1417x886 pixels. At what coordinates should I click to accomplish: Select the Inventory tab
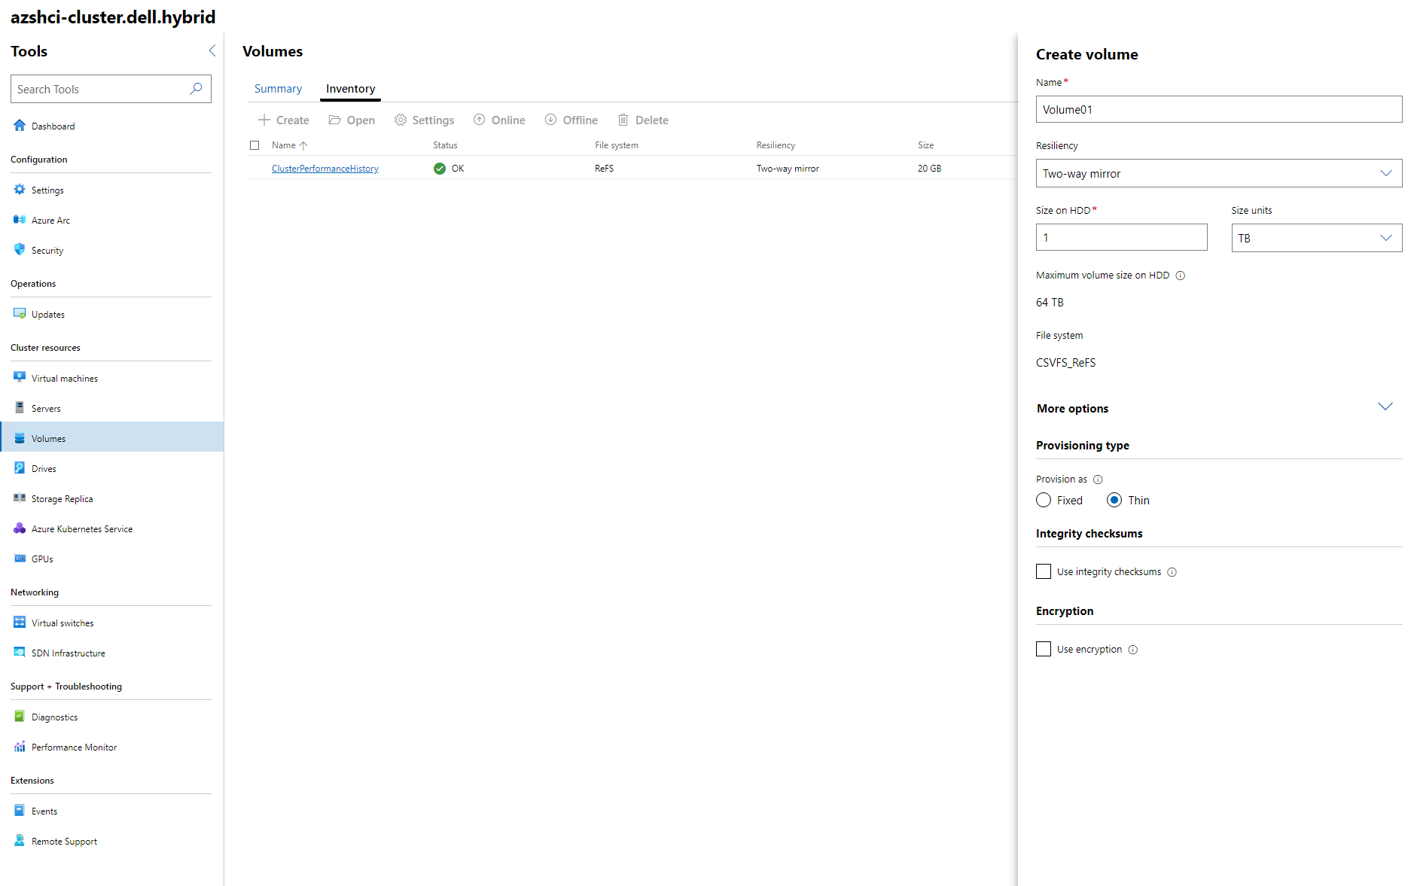[350, 89]
